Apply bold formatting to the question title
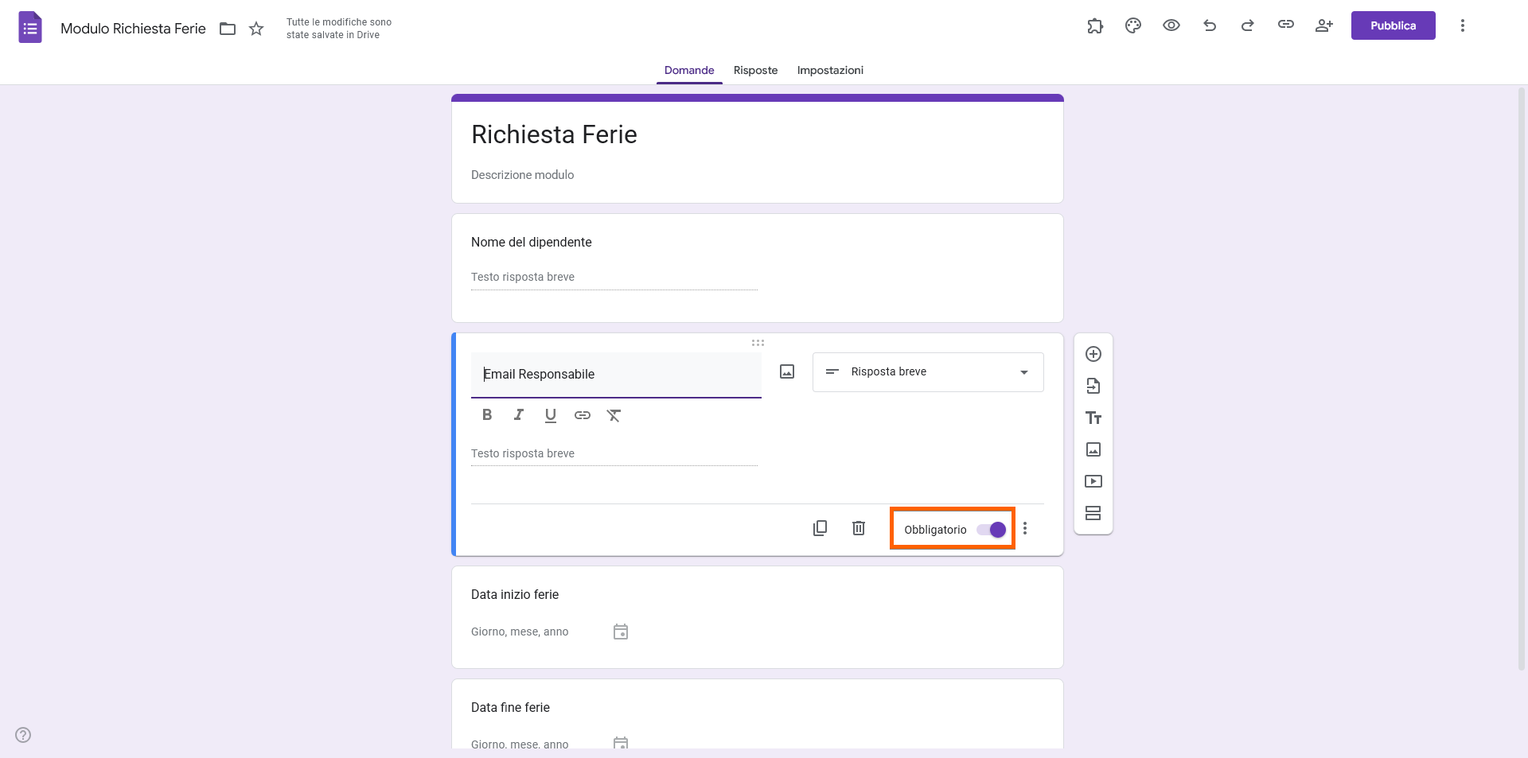Viewport: 1528px width, 758px height. (486, 414)
